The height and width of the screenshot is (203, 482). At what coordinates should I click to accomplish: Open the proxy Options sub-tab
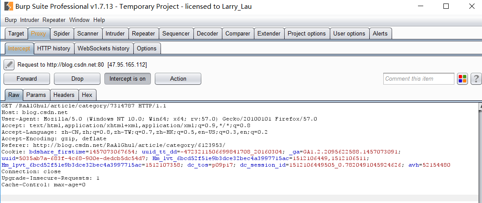point(146,48)
